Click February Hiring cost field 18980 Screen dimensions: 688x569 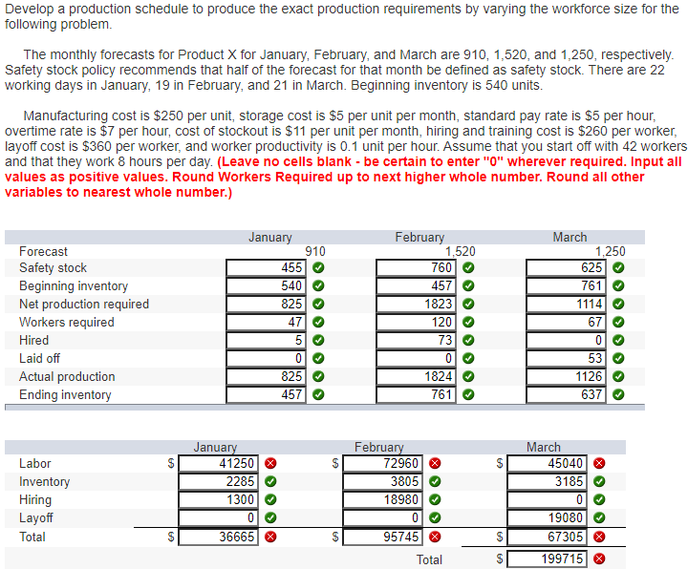tap(382, 499)
